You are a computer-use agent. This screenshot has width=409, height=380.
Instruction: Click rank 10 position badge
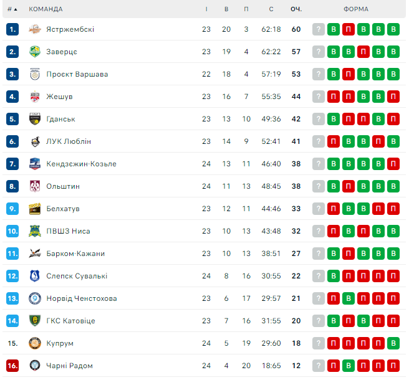tap(13, 231)
